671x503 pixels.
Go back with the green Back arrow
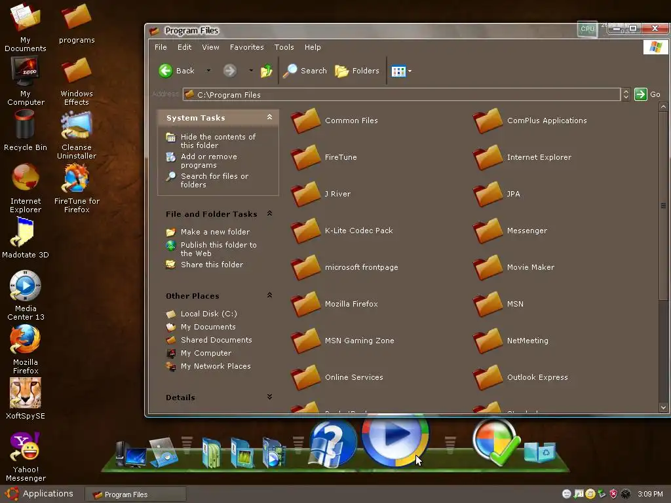click(166, 71)
